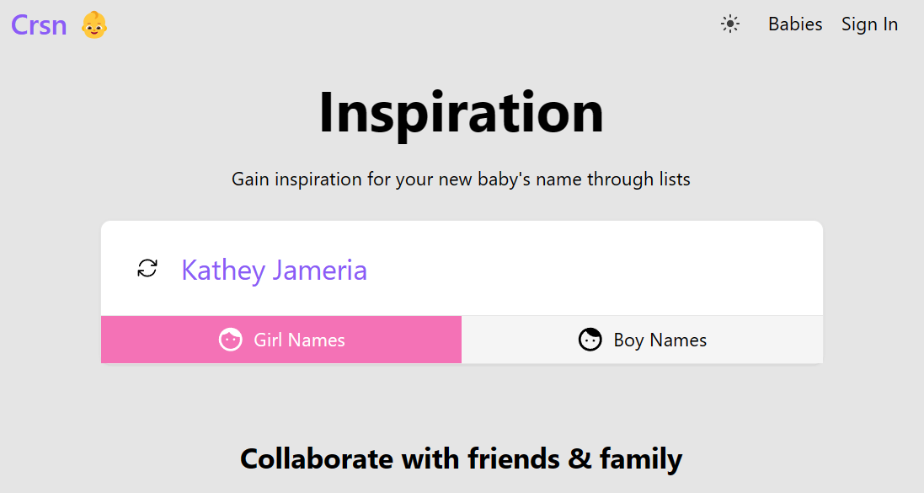
Task: Click the refresh icon to generate new name
Action: (147, 268)
